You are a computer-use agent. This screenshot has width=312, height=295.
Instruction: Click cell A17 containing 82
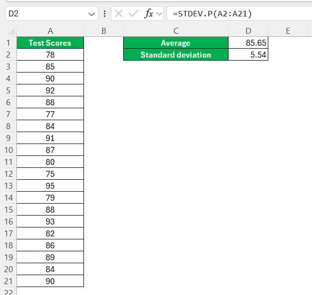point(50,233)
